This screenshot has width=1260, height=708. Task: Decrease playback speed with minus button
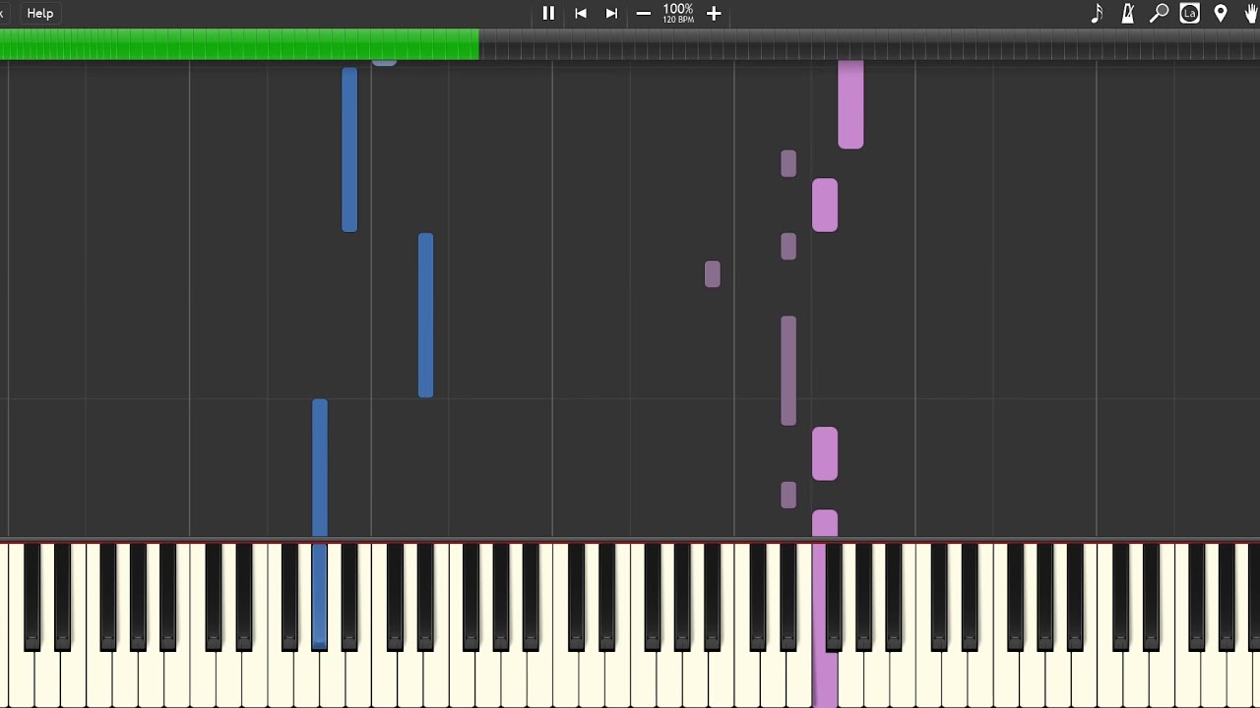pyautogui.click(x=643, y=13)
